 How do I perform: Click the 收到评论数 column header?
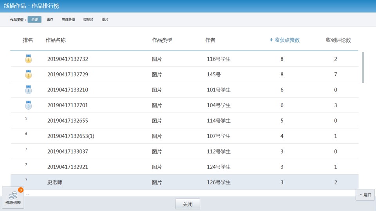coord(338,40)
